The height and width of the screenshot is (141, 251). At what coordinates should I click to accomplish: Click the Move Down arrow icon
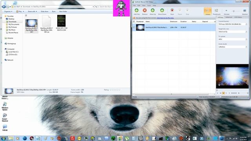(x=162, y=11)
